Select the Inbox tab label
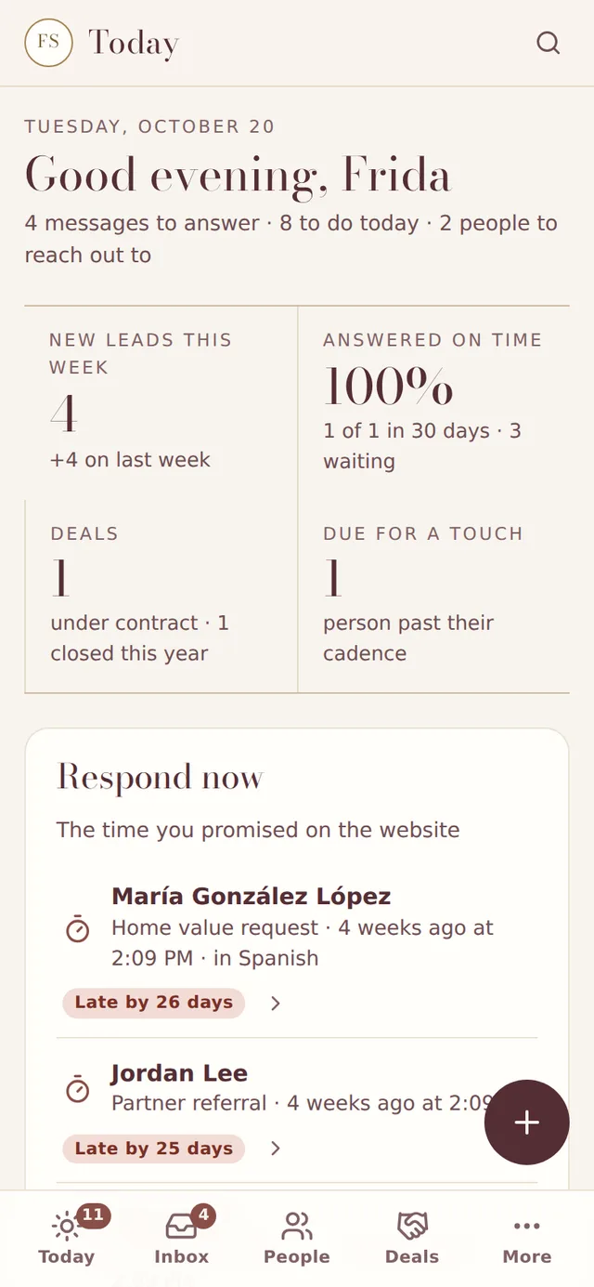This screenshot has width=594, height=1287. coord(182,1256)
